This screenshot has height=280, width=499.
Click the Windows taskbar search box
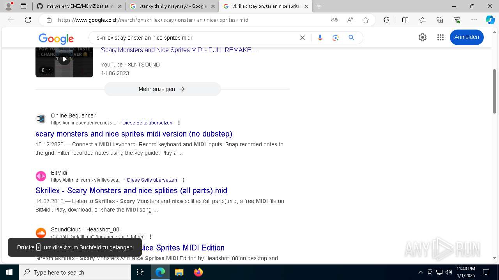[x=75, y=272]
